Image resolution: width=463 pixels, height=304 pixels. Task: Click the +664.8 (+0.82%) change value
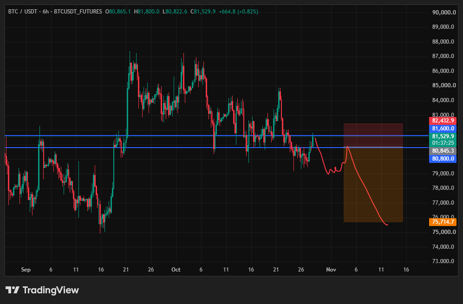(x=239, y=12)
